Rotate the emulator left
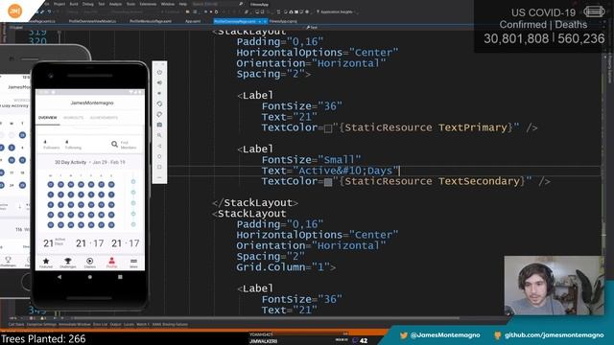The width and height of the screenshot is (614, 345). point(159,104)
